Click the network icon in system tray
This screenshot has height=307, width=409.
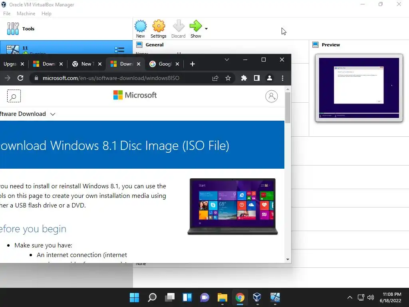tap(361, 297)
